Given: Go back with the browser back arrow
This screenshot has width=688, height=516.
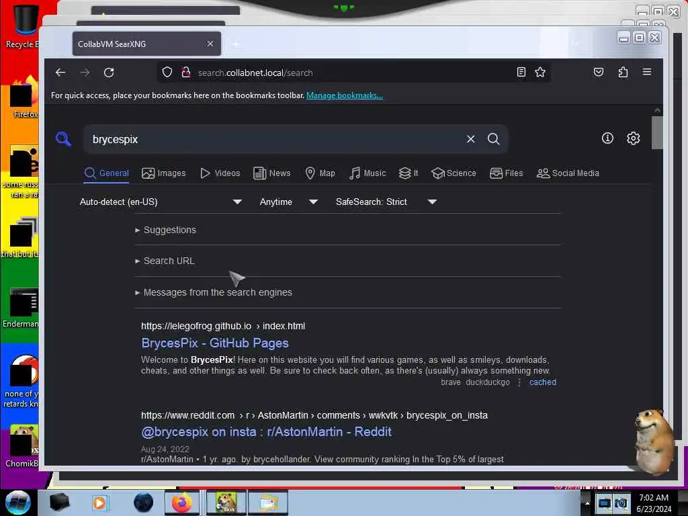Looking at the screenshot, I should (x=60, y=73).
